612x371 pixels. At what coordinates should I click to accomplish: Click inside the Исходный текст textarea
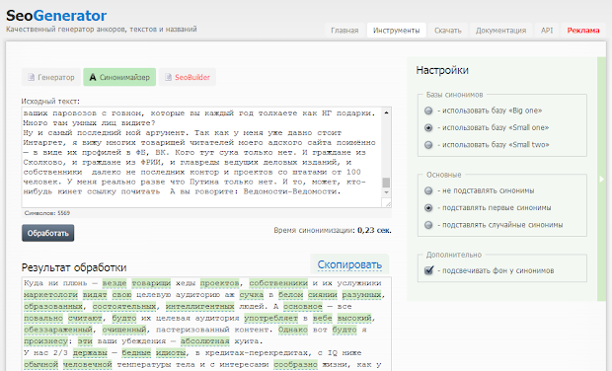(x=201, y=157)
